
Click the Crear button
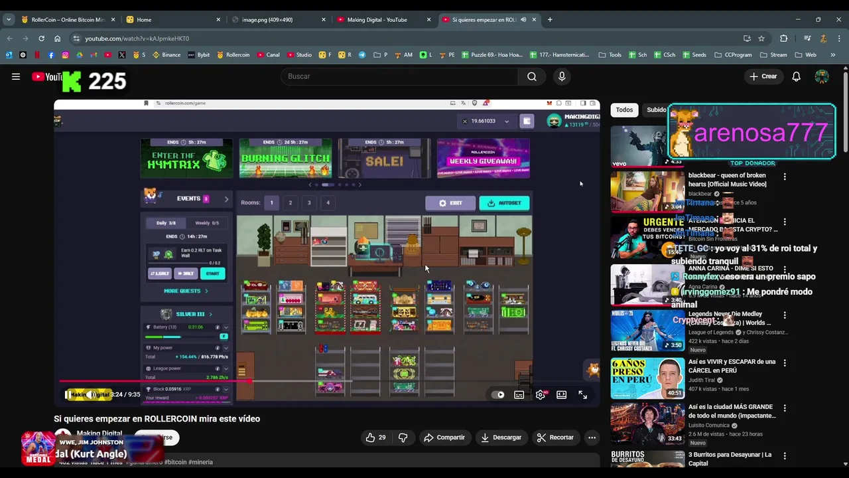(x=763, y=76)
